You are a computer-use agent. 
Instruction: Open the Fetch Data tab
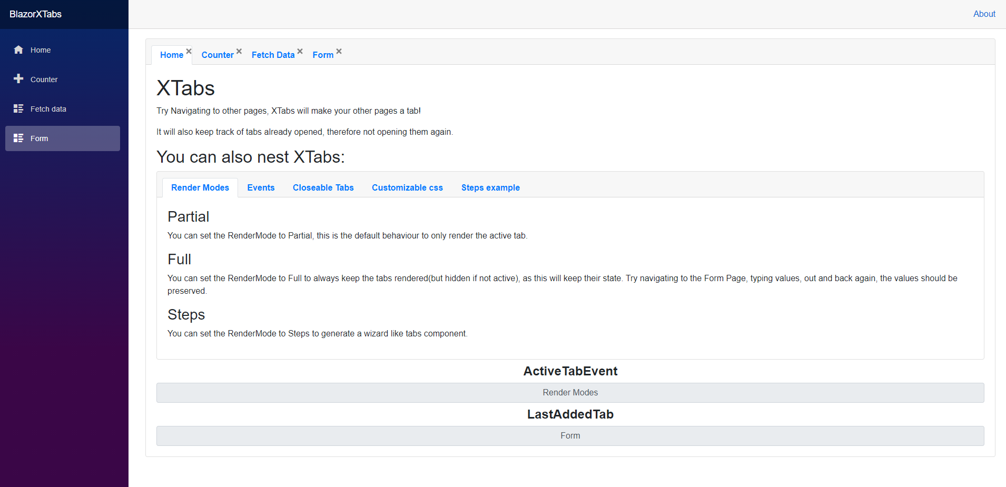(x=273, y=55)
